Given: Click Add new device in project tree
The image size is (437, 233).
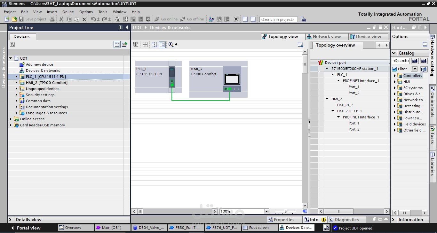Looking at the screenshot, I should [39, 64].
